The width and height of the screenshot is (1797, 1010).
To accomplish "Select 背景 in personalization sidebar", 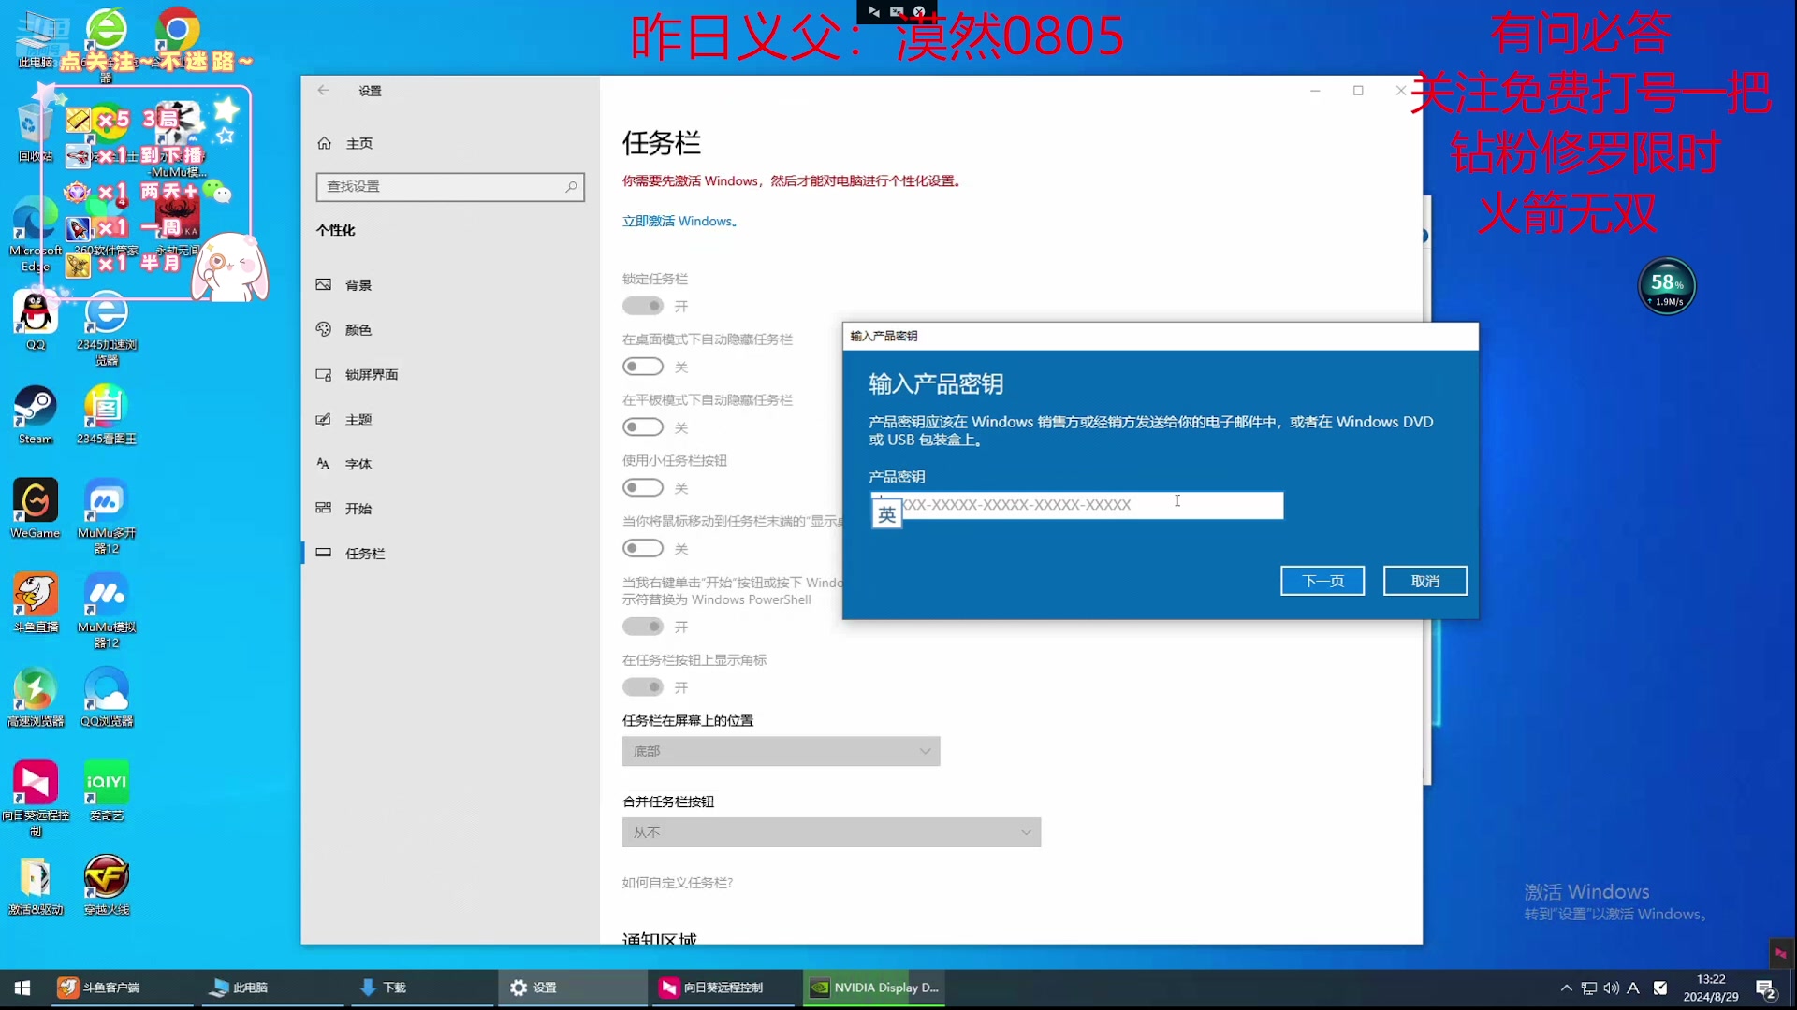I will 449,285.
